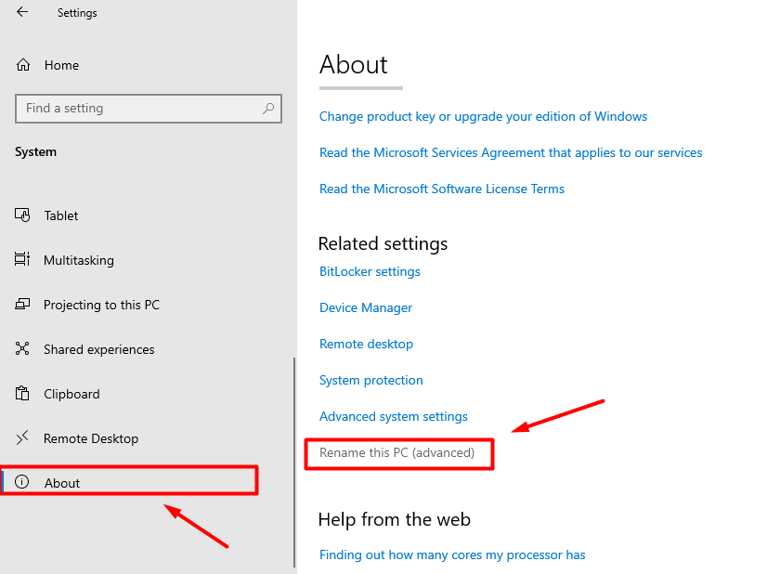Click the Multitasking icon
The image size is (767, 574).
point(22,259)
